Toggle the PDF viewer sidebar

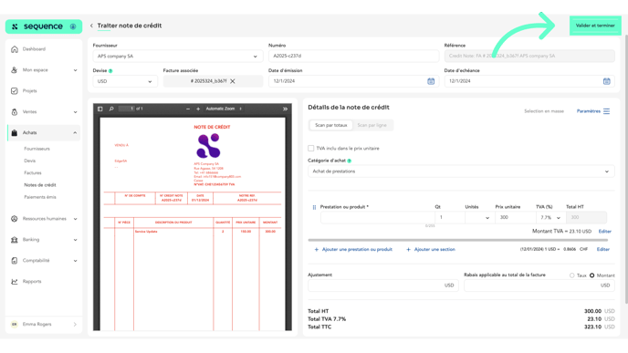coord(100,109)
